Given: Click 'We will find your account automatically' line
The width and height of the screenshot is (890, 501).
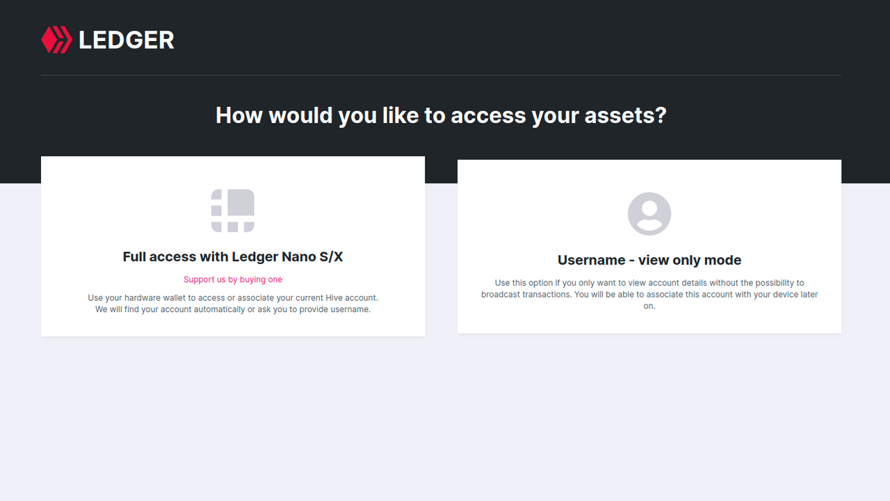Looking at the screenshot, I should [x=233, y=309].
